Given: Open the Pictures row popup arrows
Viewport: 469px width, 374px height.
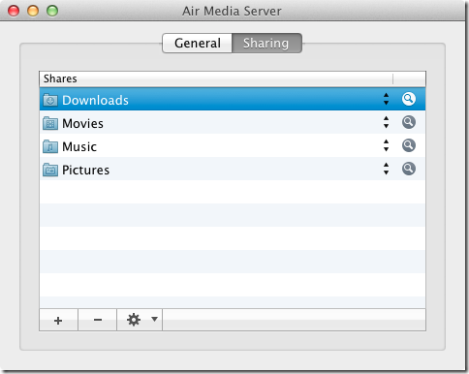Looking at the screenshot, I should click(x=386, y=169).
